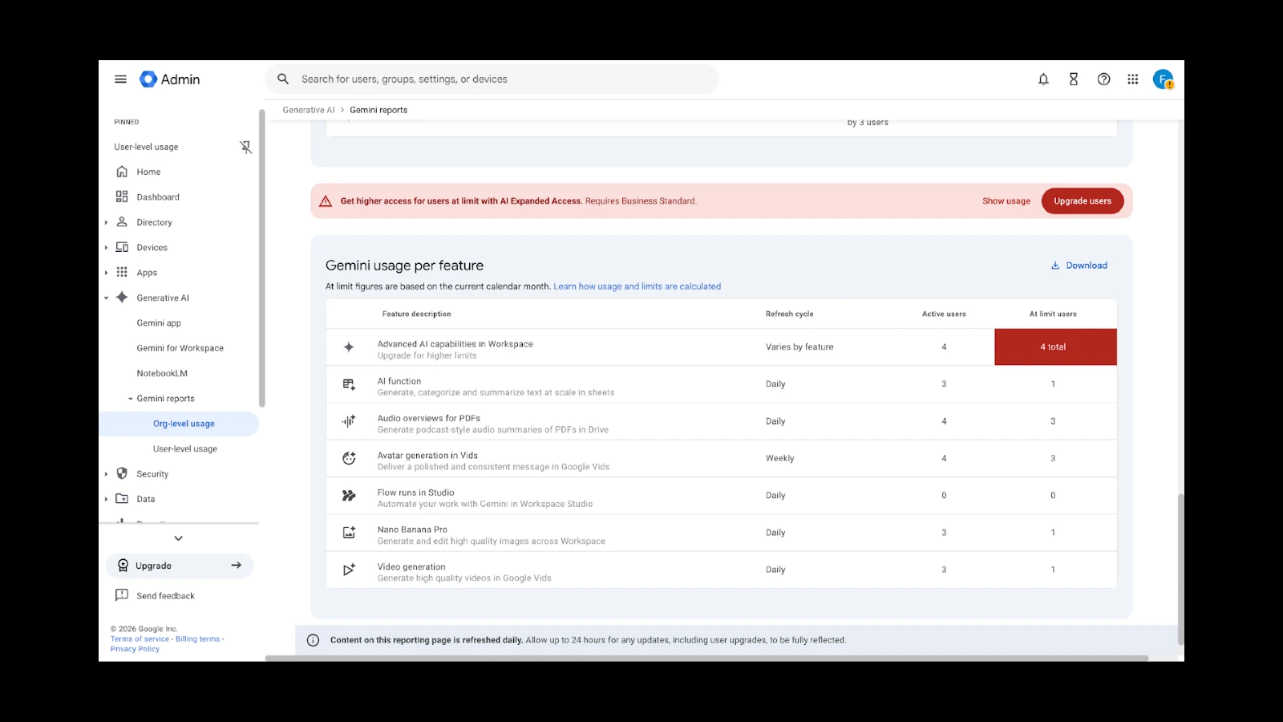Image resolution: width=1283 pixels, height=722 pixels.
Task: Open Learn how usage and limits link
Action: point(637,286)
